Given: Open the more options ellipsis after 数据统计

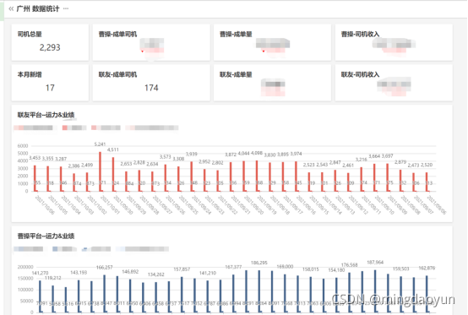Looking at the screenshot, I should (x=66, y=8).
